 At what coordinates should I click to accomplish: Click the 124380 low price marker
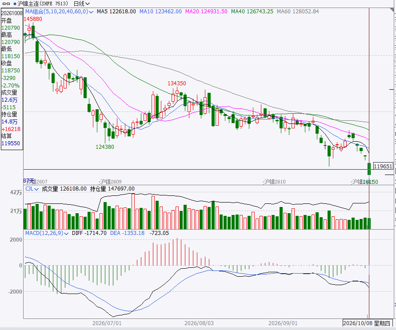[x=105, y=147]
